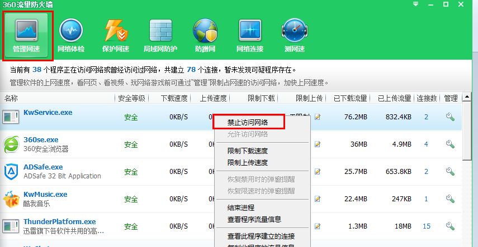Click the list scrollbar up arrow
Image resolution: width=478 pixels, height=247 pixels.
(467, 98)
